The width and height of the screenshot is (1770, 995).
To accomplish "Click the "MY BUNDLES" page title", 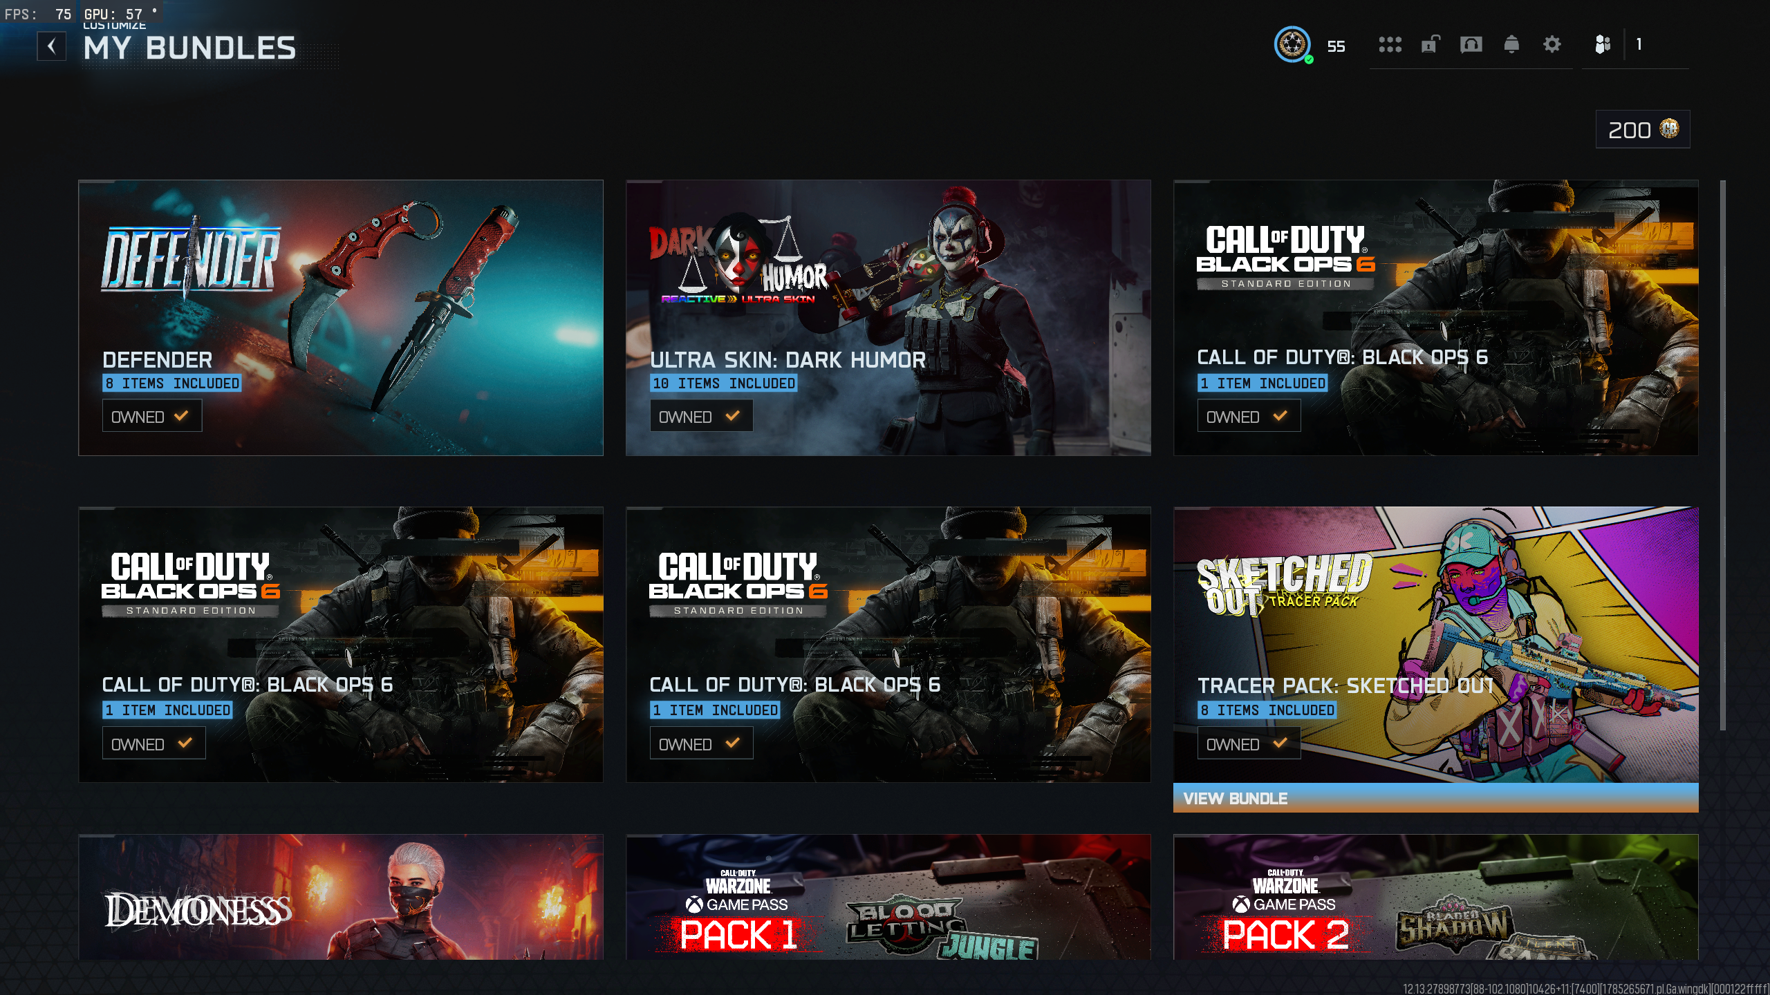I will tap(189, 48).
